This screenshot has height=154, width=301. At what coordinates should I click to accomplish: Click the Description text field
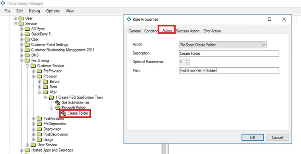point(228,54)
